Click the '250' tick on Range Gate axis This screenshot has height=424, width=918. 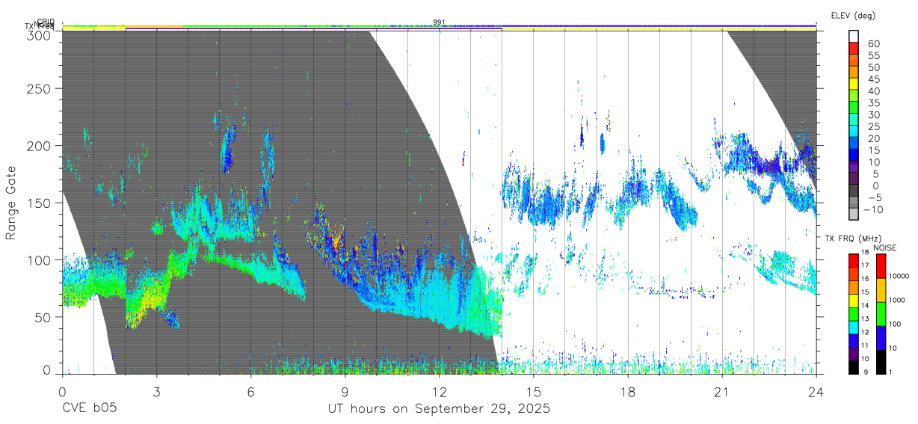click(x=40, y=88)
